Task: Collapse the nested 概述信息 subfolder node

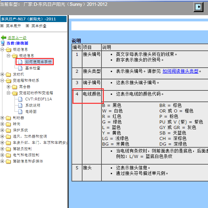Action: click(8, 56)
